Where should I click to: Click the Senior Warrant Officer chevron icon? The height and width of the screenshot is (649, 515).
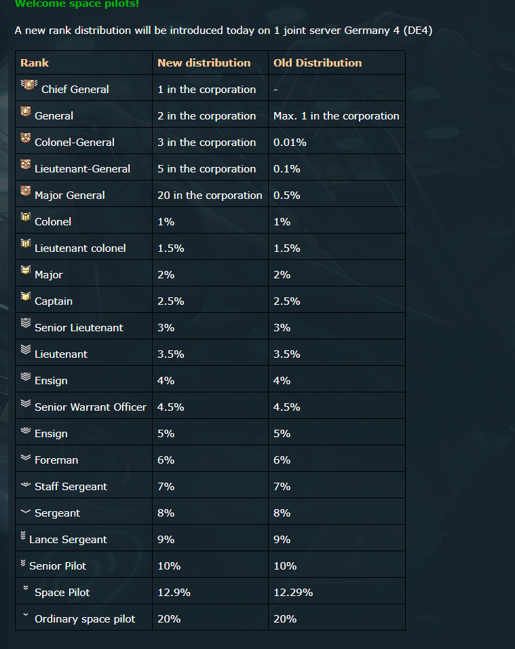coord(26,403)
